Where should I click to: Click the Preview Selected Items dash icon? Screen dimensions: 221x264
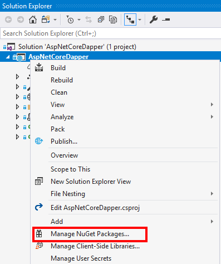[x=166, y=19]
